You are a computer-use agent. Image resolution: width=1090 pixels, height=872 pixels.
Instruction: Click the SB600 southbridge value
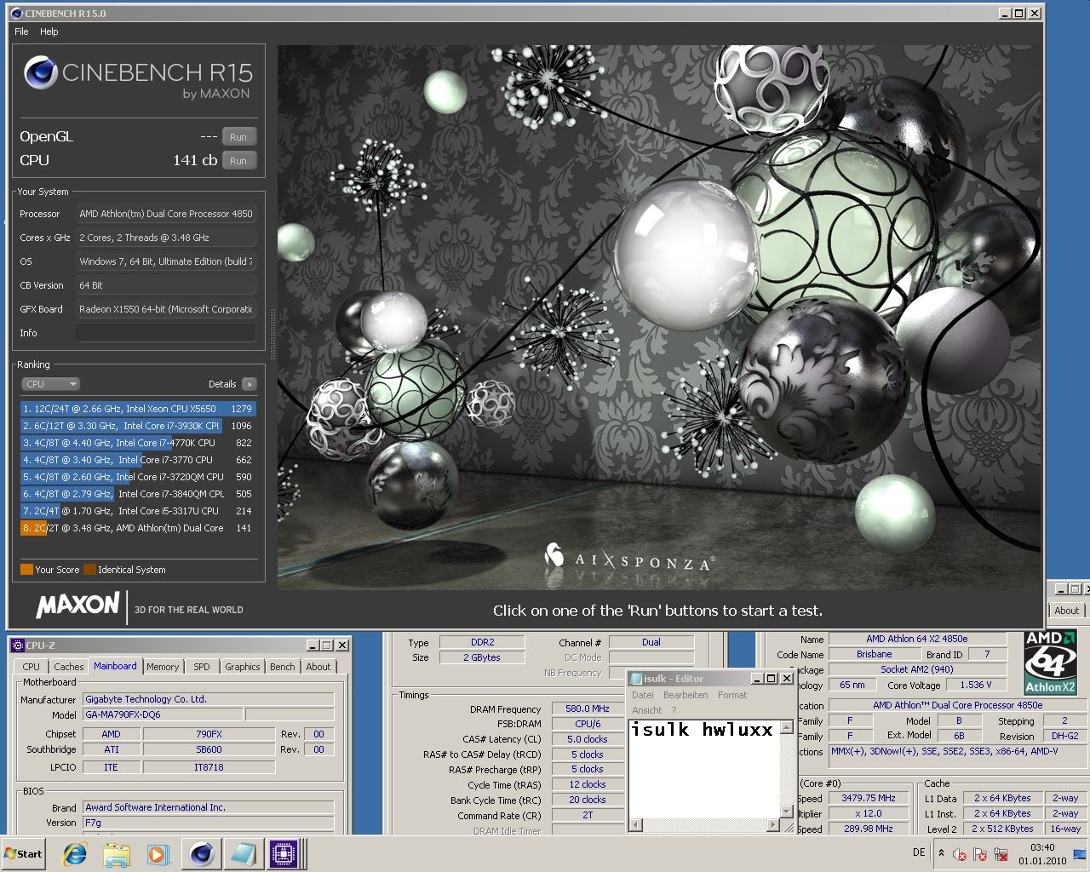point(209,750)
